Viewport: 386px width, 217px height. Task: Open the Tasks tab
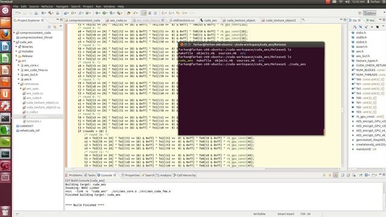tap(90, 175)
